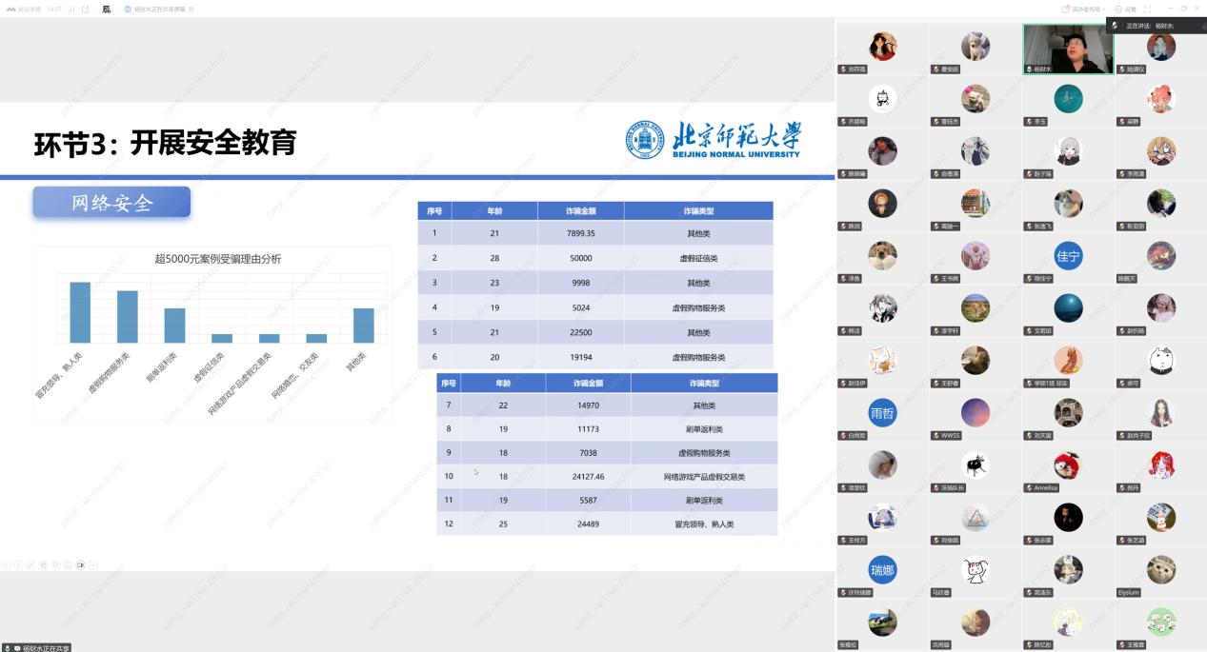Expand the speaker layout (演讲者布局) dropdown
This screenshot has width=1207, height=652.
[1090, 9]
